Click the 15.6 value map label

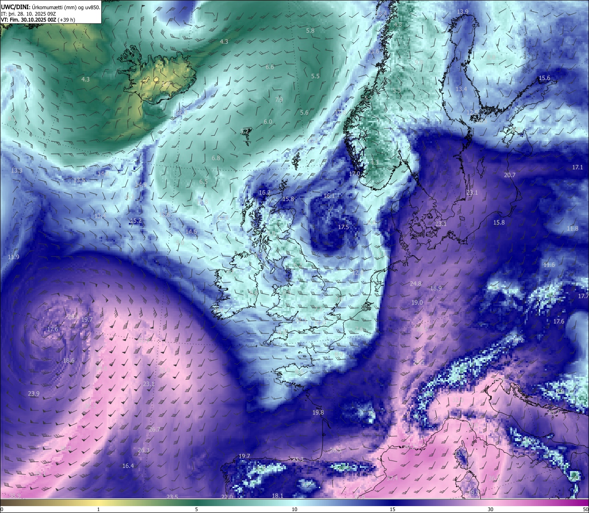tap(544, 78)
